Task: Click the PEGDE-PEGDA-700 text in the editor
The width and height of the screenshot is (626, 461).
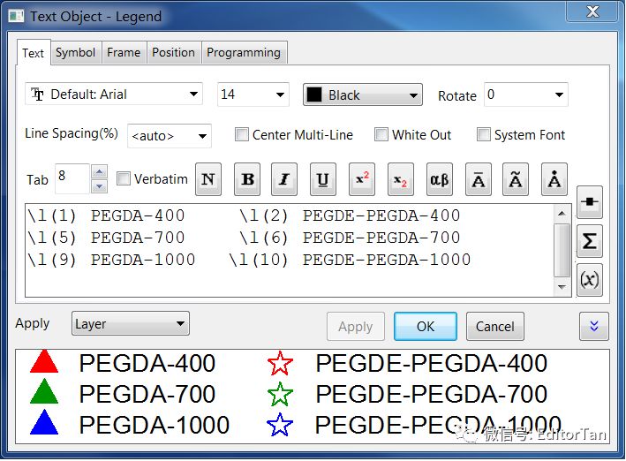Action: click(381, 238)
